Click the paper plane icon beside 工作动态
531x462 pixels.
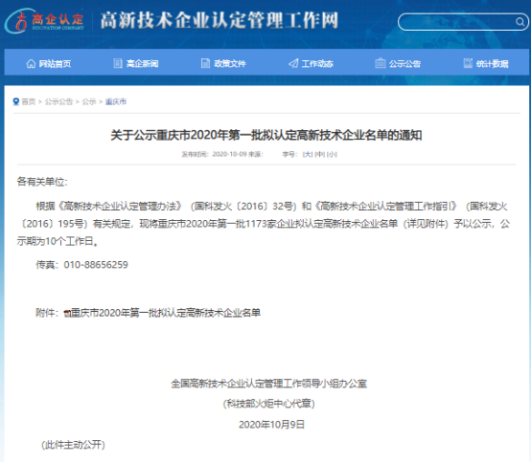(x=293, y=63)
